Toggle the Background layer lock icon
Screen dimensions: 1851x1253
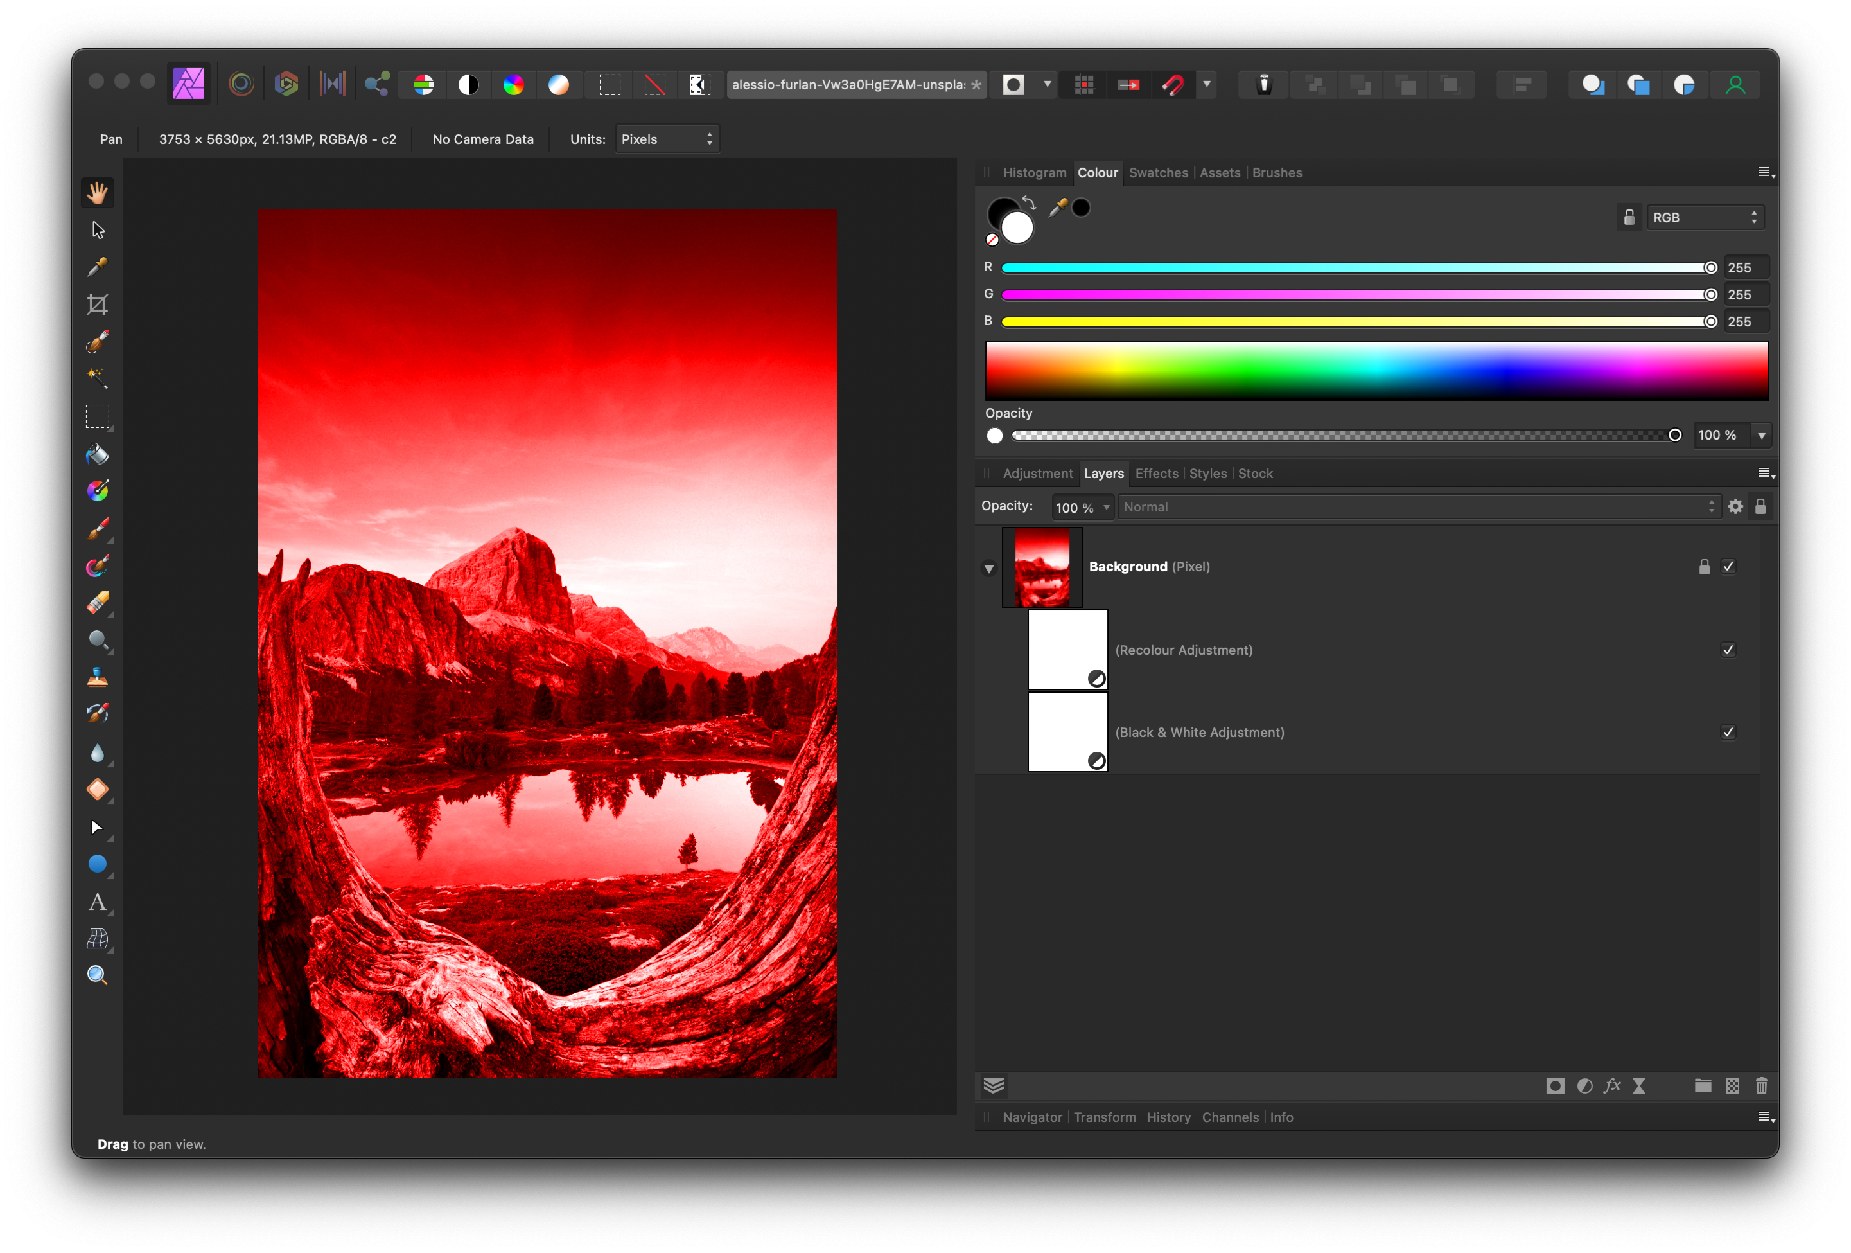point(1704,567)
